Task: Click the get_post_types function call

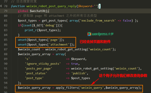Action: point(54,21)
